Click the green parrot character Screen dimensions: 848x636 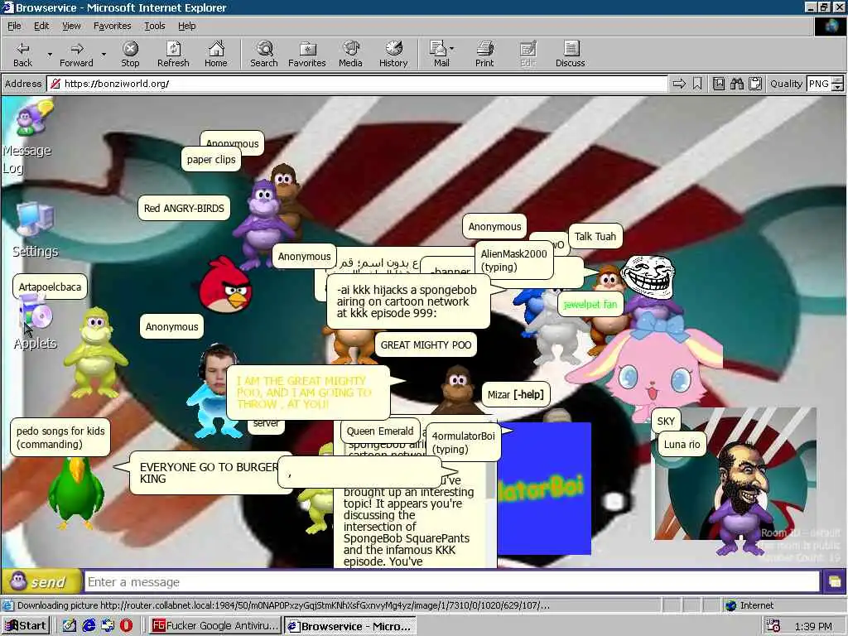(x=75, y=492)
